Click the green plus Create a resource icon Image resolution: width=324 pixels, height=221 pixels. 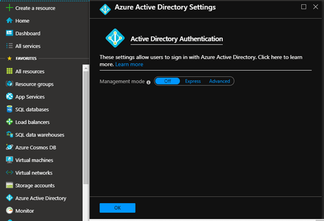(x=9, y=8)
